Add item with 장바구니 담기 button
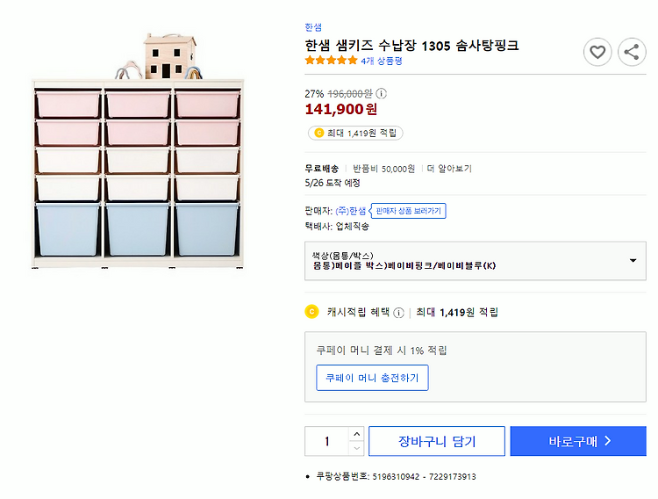The height and width of the screenshot is (499, 658). [x=437, y=441]
